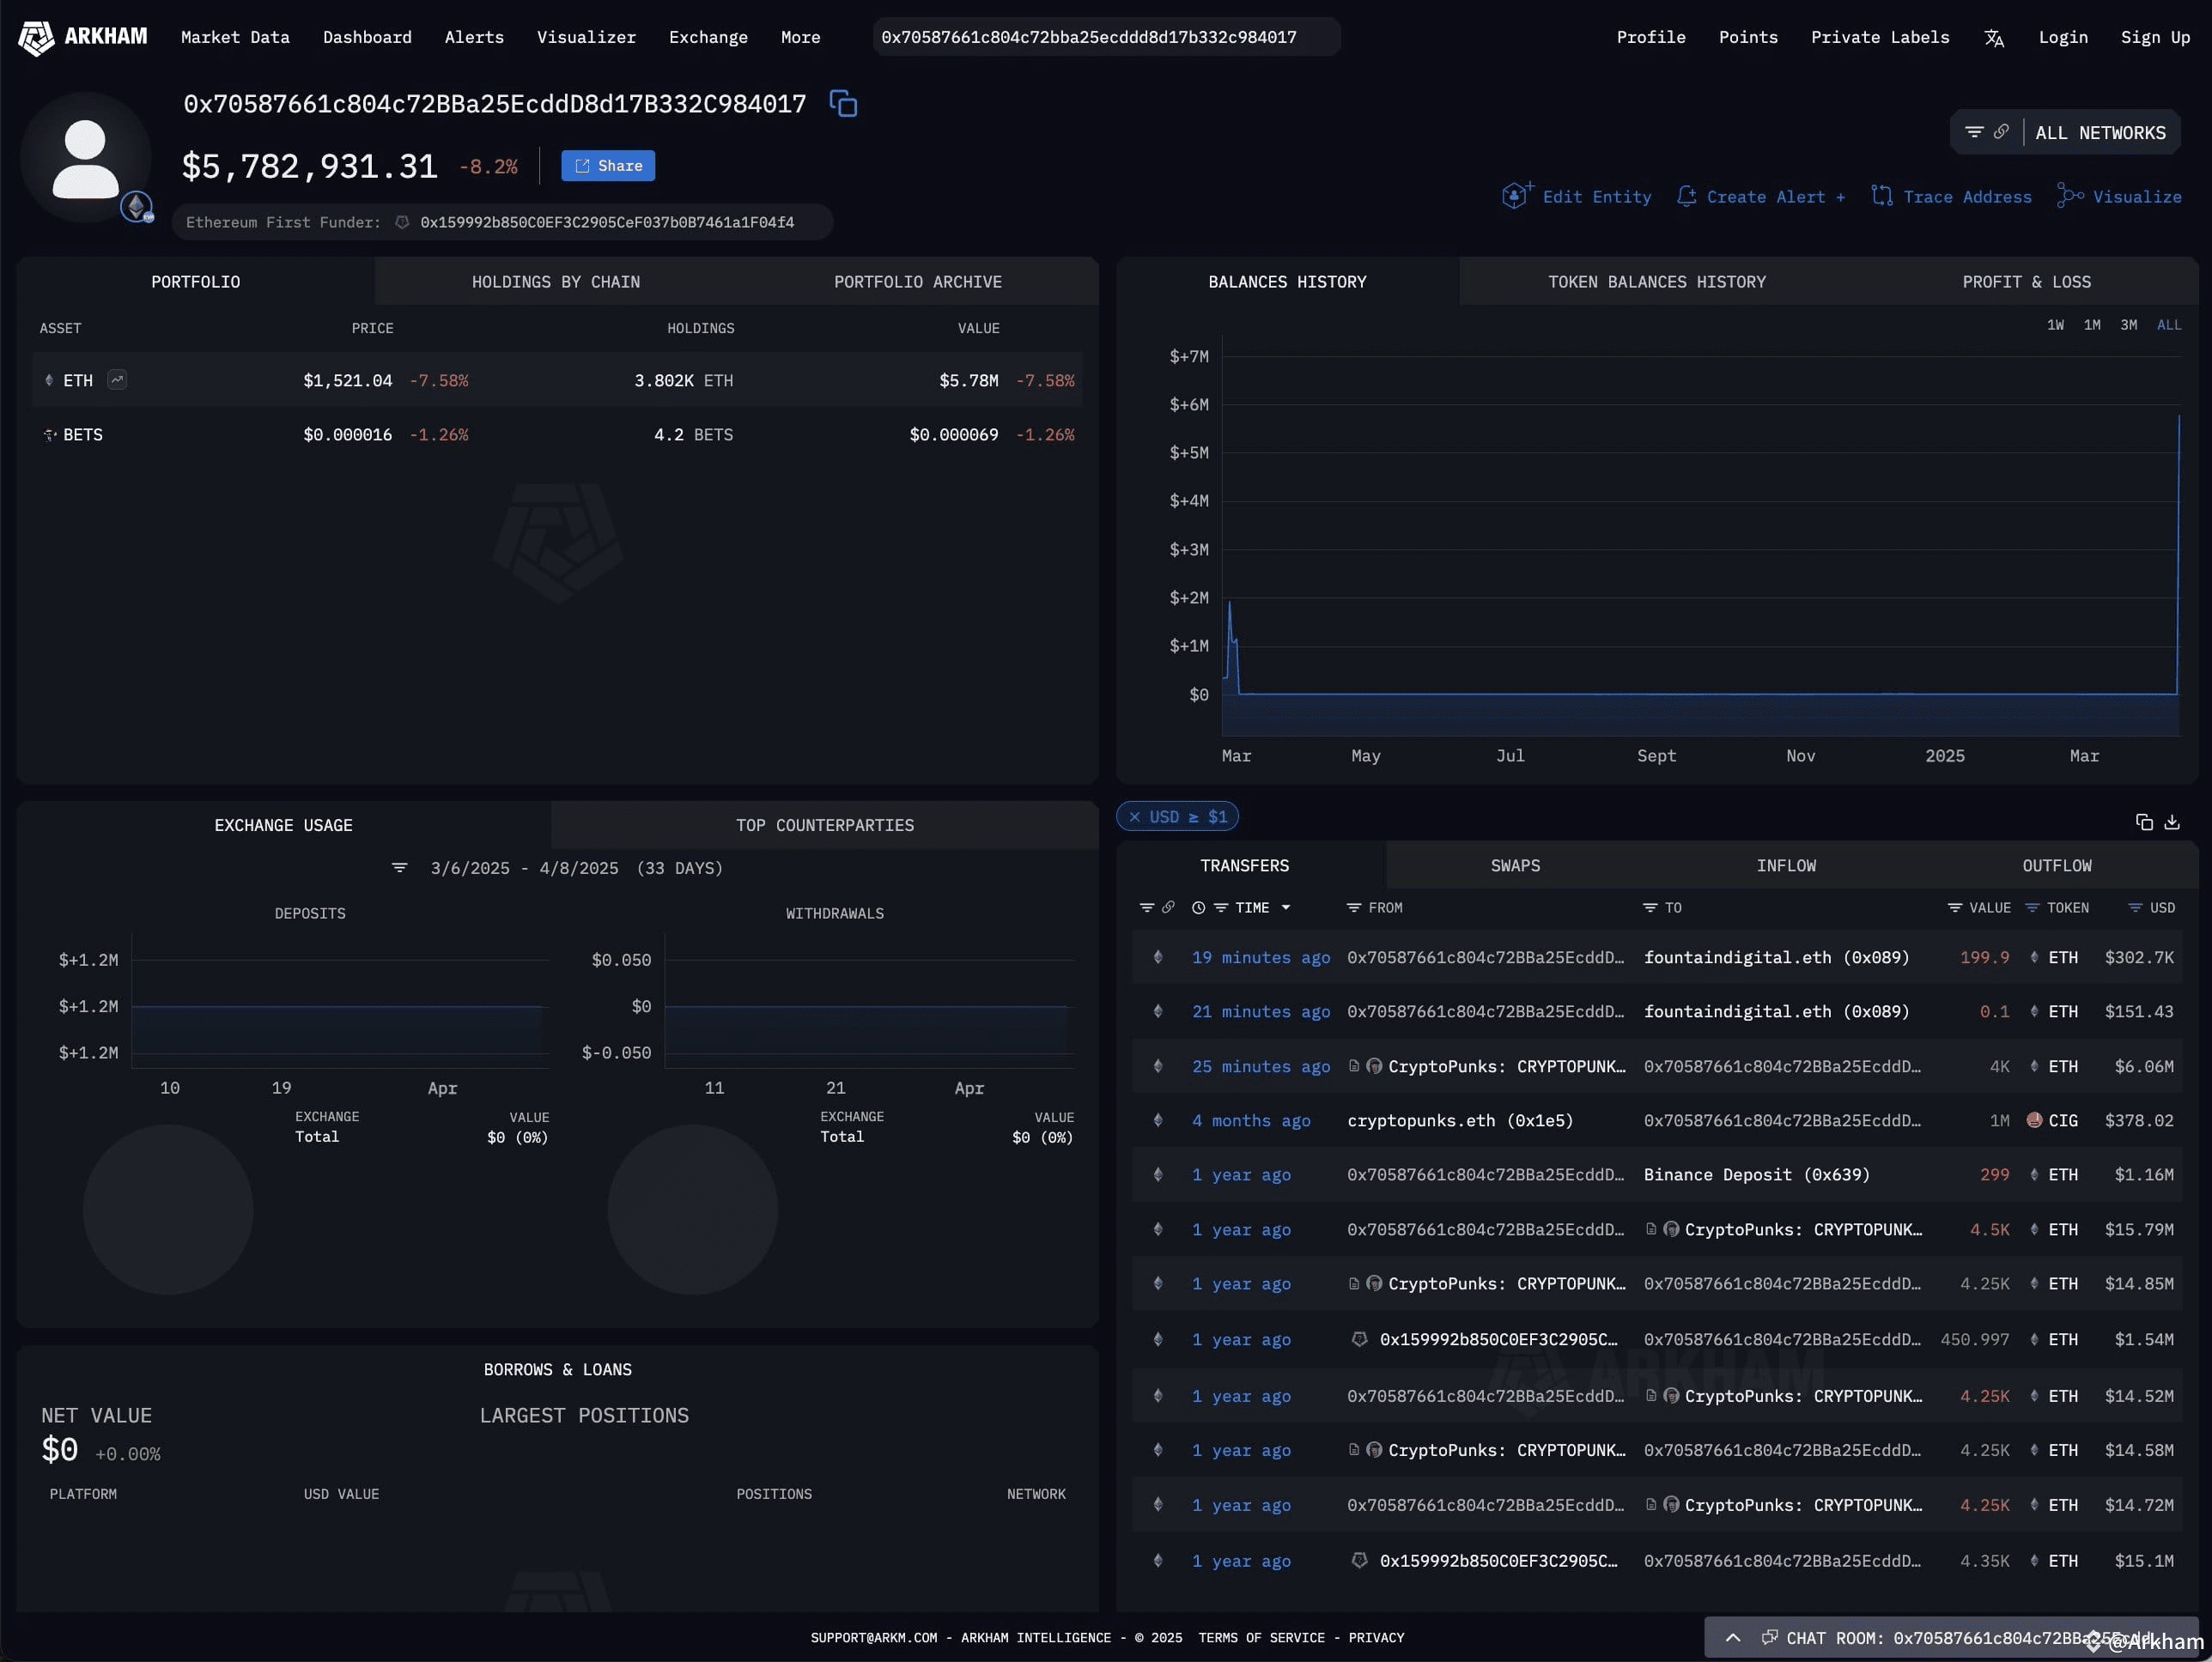Click the language translate icon in top bar
The width and height of the screenshot is (2212, 1662).
coord(1994,37)
